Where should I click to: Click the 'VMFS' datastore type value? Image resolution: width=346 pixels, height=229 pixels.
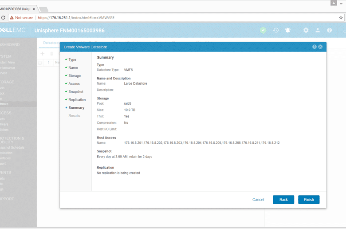point(129,70)
